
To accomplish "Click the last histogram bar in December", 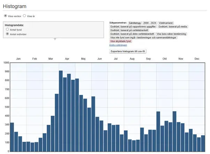I will (203, 143).
